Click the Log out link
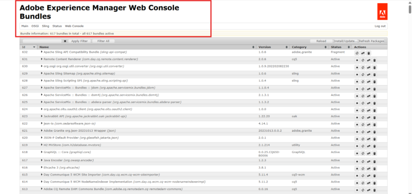Viewport: 412px width, 194px height. click(x=380, y=26)
